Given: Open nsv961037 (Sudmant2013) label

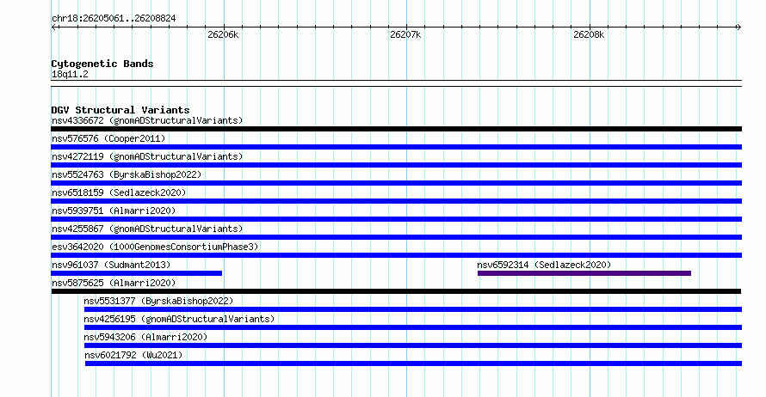Looking at the screenshot, I should click(111, 265).
